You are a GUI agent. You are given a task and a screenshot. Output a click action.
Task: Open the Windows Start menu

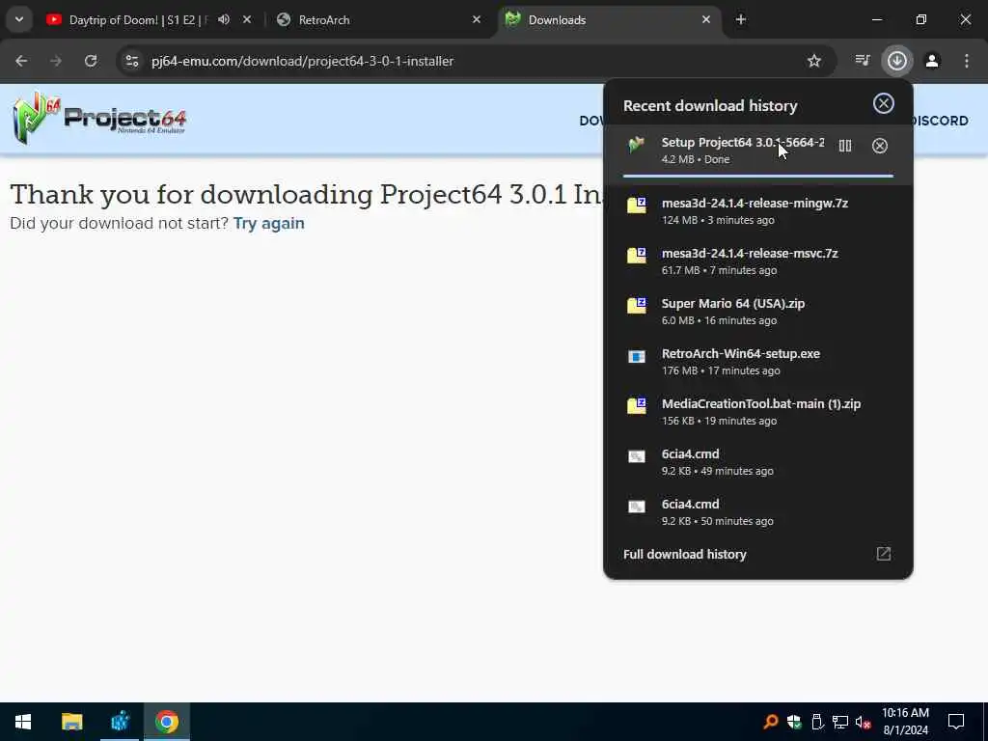coord(23,722)
